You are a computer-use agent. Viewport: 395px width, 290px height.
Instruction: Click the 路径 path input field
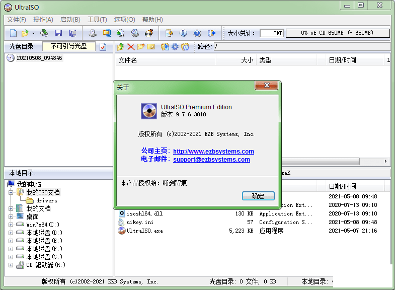coord(302,47)
